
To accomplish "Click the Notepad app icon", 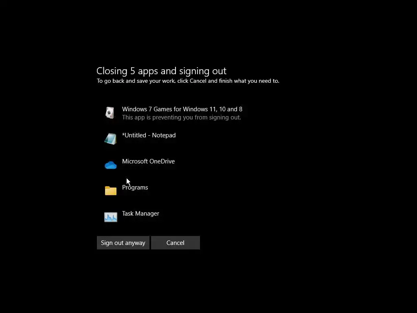I will (x=111, y=139).
